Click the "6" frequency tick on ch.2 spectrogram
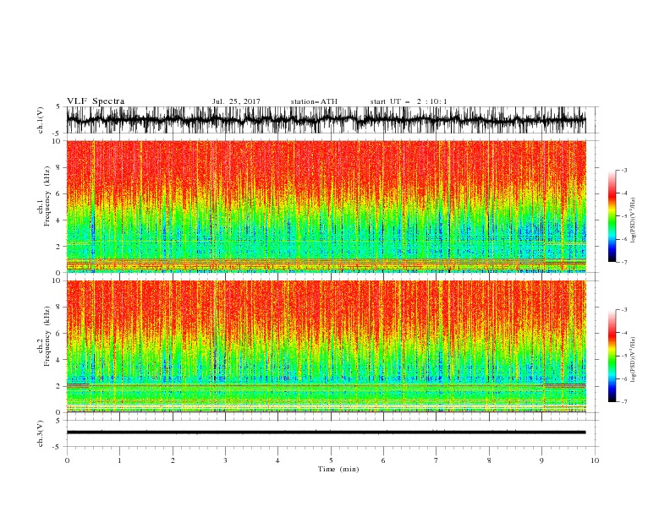The height and width of the screenshot is (517, 670). click(59, 334)
